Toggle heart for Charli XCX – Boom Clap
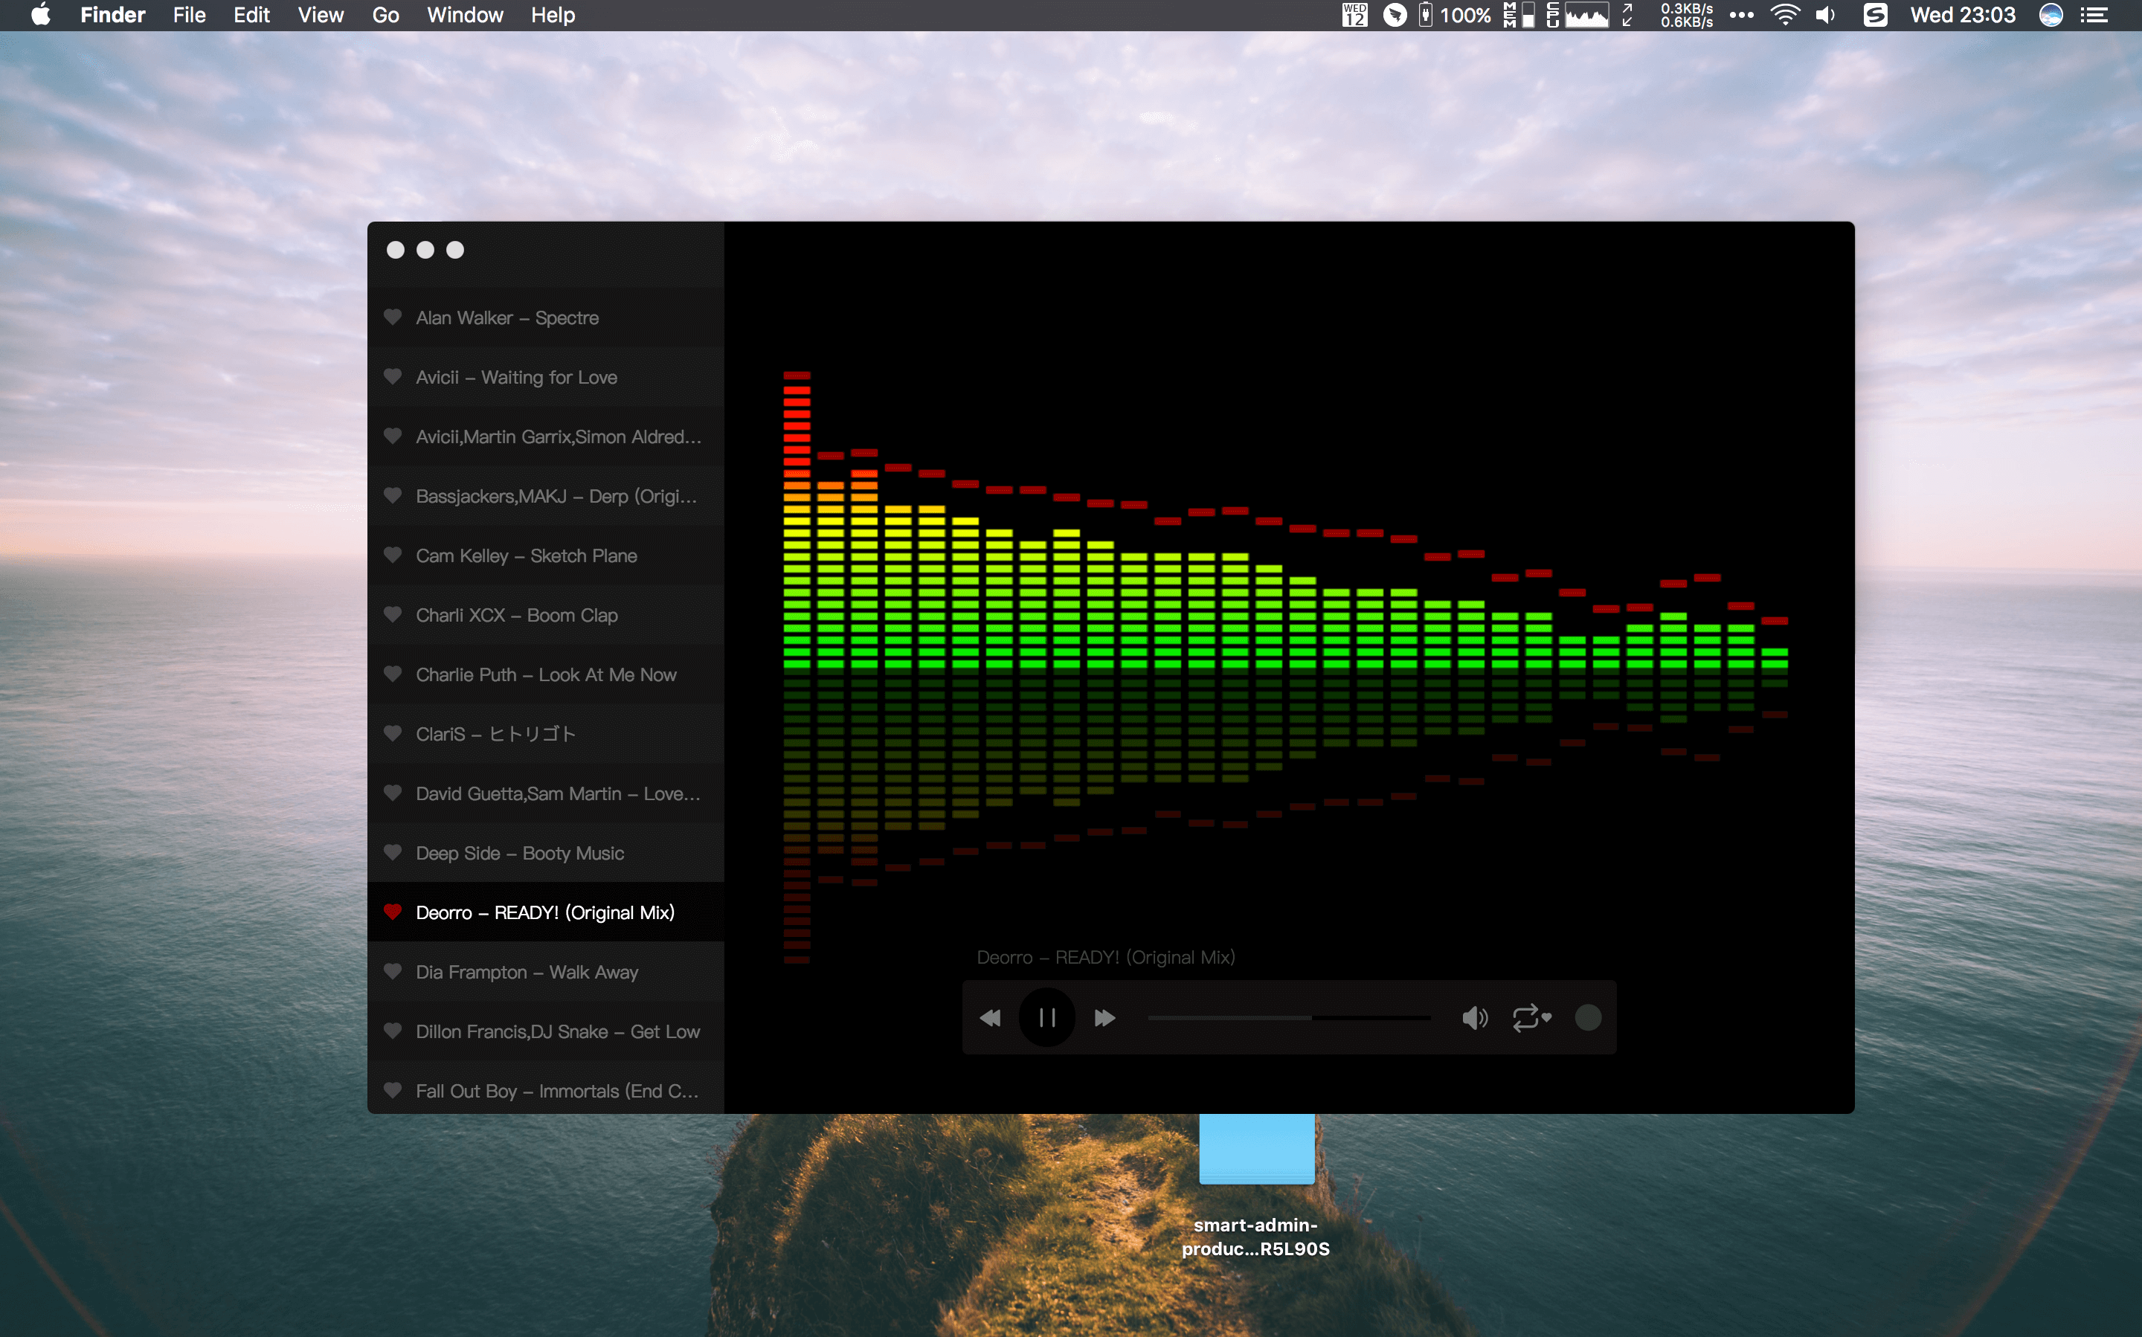 [393, 614]
